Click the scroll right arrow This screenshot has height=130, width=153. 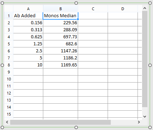(x=139, y=122)
